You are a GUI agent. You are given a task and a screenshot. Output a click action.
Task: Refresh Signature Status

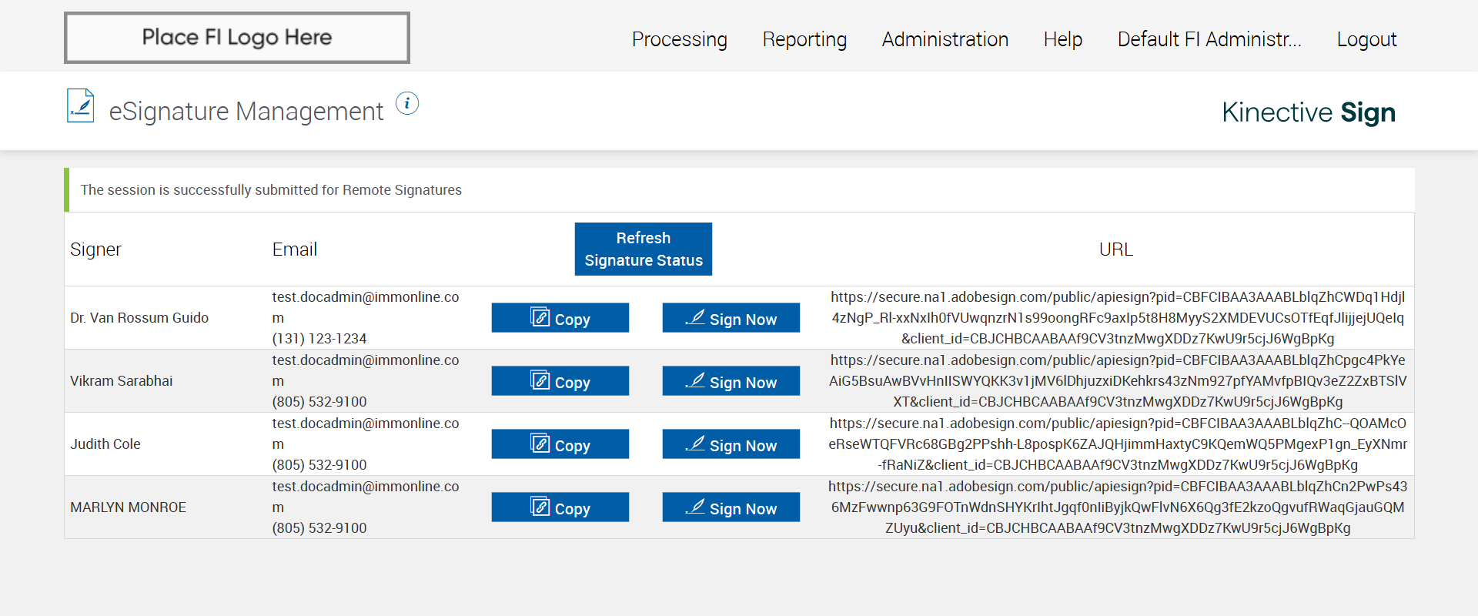[643, 249]
